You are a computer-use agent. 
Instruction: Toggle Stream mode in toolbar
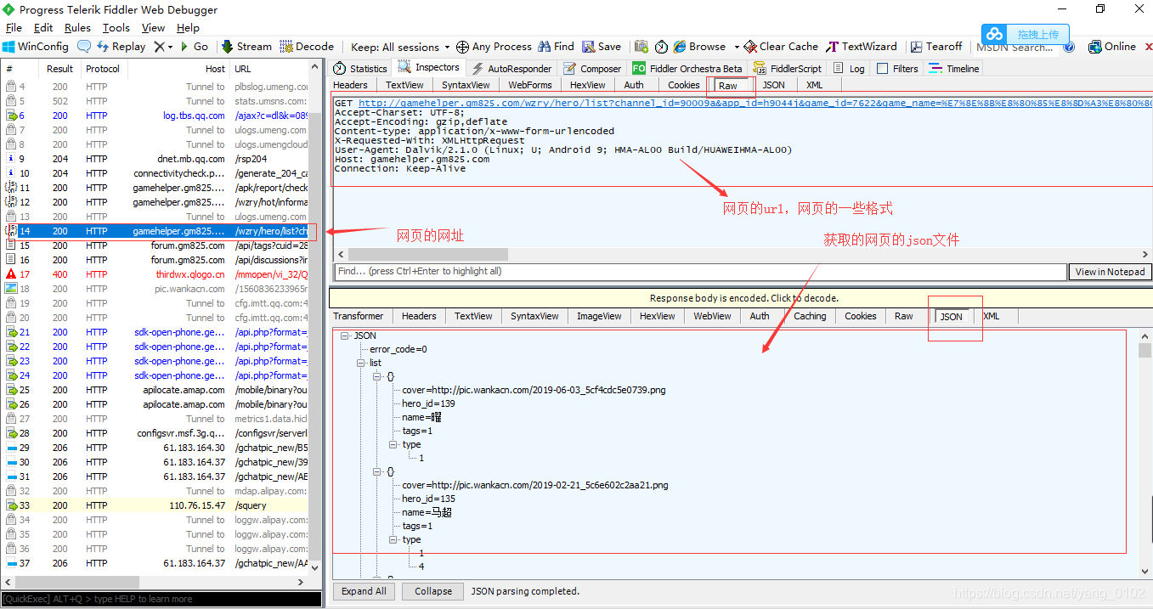pos(246,47)
